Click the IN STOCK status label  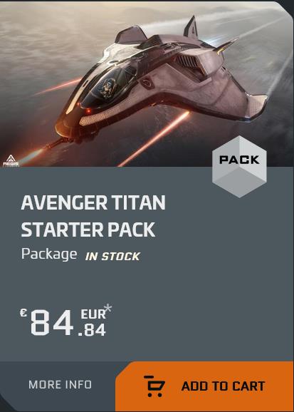pyautogui.click(x=112, y=257)
